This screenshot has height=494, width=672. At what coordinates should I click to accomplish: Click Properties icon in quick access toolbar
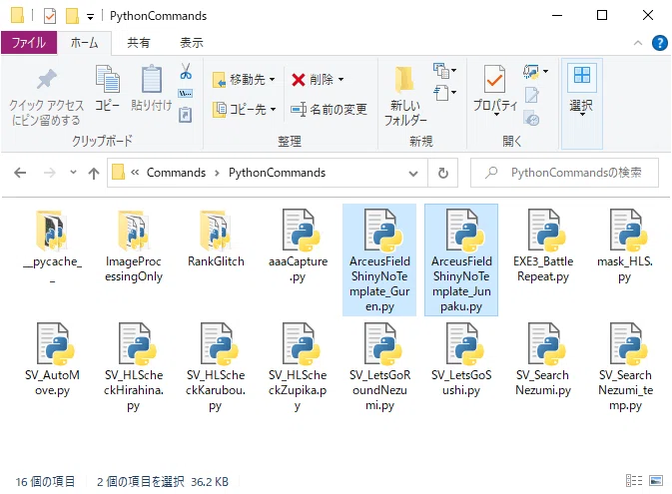pos(50,16)
